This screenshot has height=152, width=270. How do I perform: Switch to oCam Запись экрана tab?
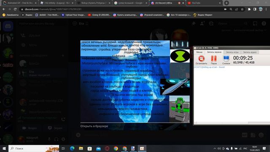pyautogui.click(x=214, y=52)
